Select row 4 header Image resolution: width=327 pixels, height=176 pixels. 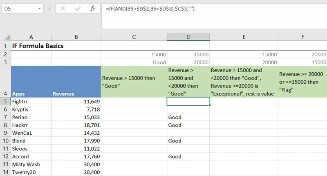pyautogui.click(x=5, y=82)
